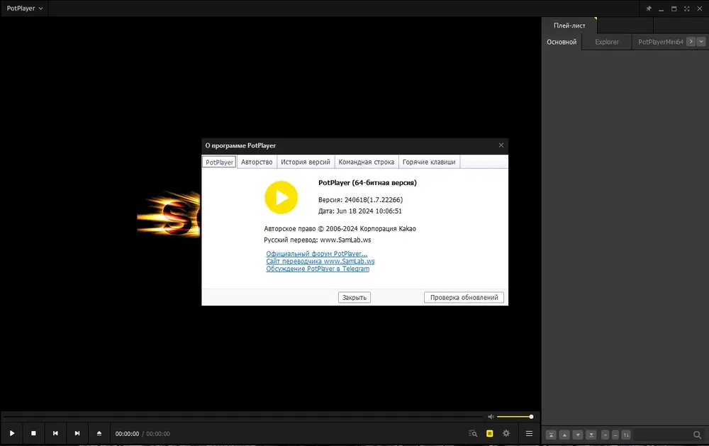This screenshot has width=709, height=446.
Task: Move playlist item to top
Action: tap(551, 435)
